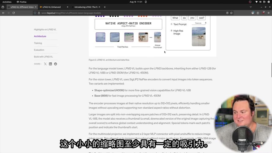Click the 'see?' token box

point(201,18)
